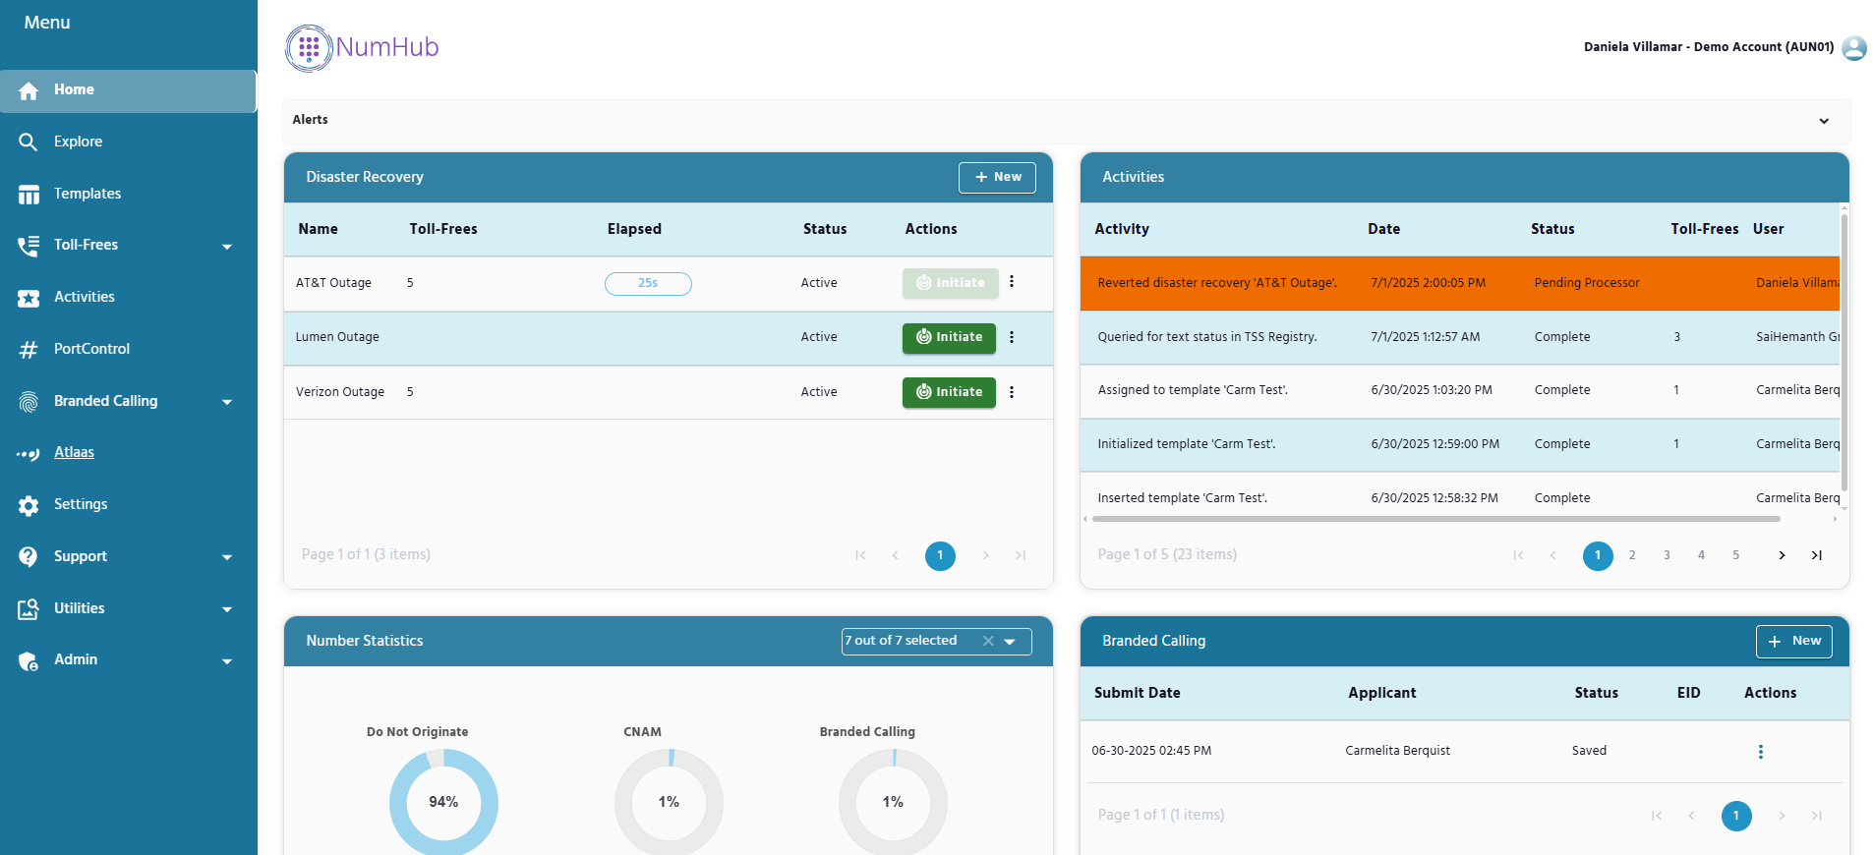Click the Atlaas dots icon
The image size is (1873, 855).
pyautogui.click(x=29, y=454)
